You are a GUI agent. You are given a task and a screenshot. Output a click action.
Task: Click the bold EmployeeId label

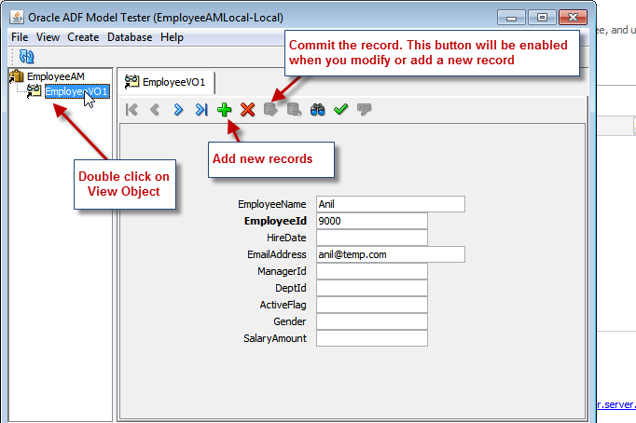(275, 221)
